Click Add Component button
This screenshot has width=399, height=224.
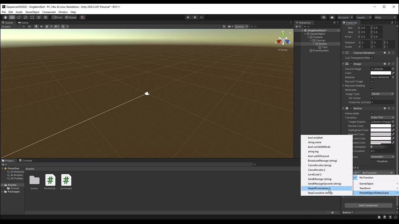click(x=368, y=205)
